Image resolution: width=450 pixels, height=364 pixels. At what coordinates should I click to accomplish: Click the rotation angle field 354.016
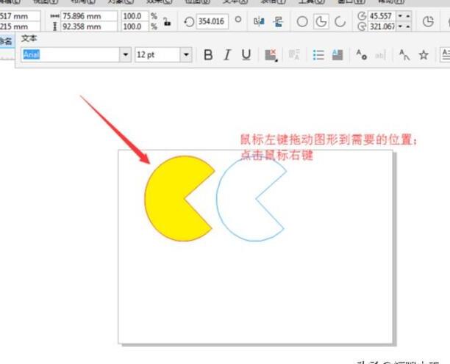[x=213, y=21]
